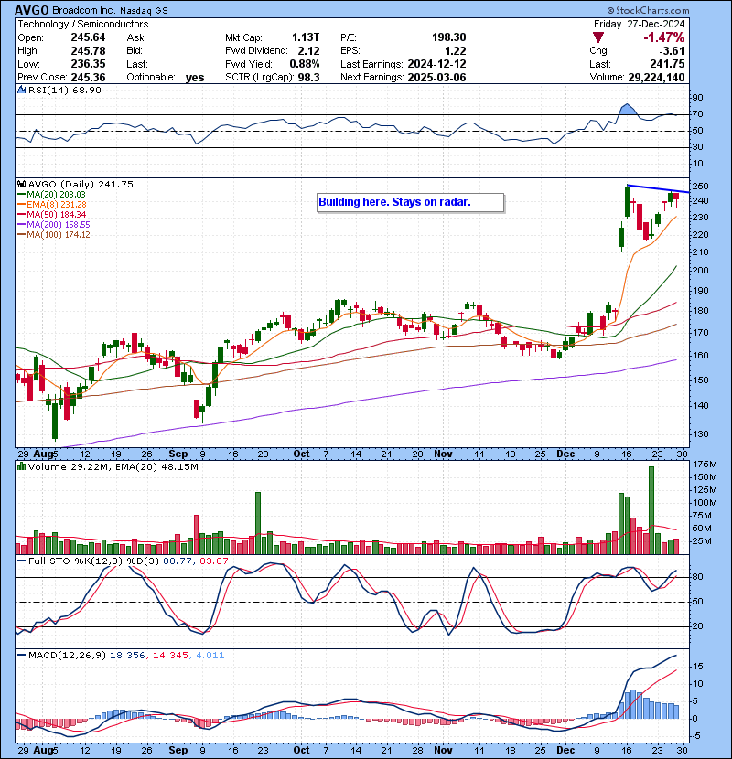Viewport: 732px width, 759px height.
Task: Click the Chg value -3.61
Action: coord(673,51)
